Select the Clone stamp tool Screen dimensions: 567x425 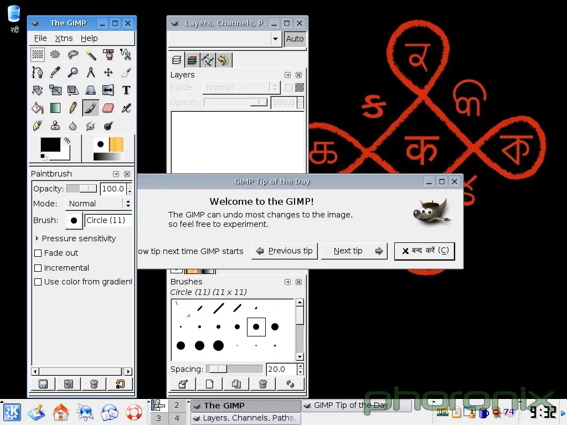tap(55, 126)
